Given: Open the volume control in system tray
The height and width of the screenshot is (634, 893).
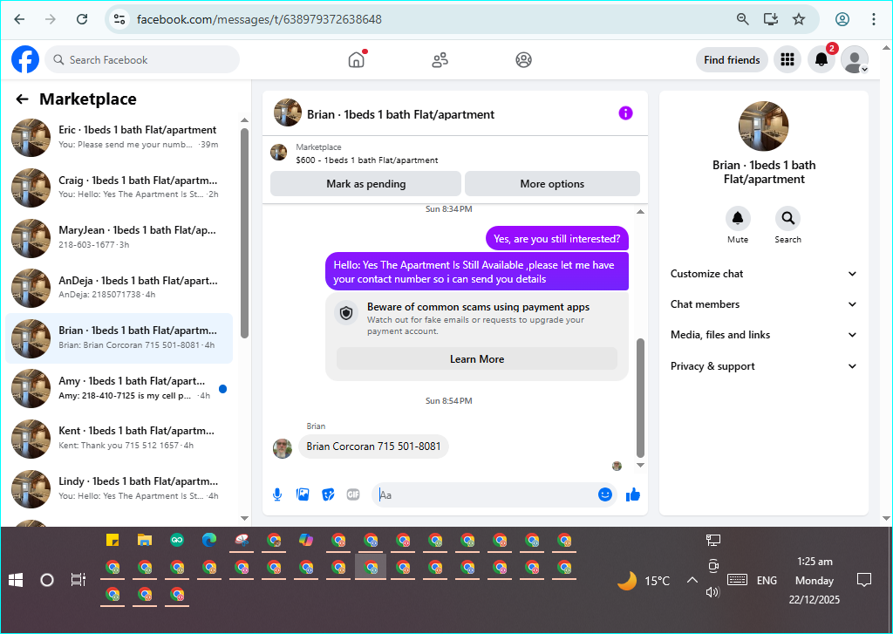Looking at the screenshot, I should tap(712, 592).
